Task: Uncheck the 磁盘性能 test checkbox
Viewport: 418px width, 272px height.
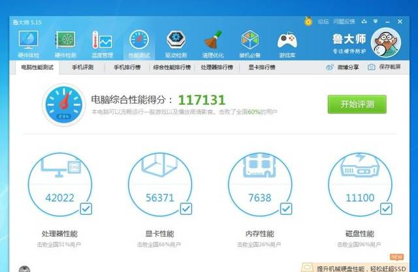Action: coord(386,209)
